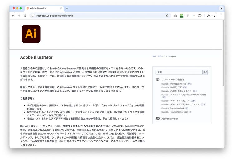The width and height of the screenshot is (234, 161).
Task: Click the page vertical scrollbar
Action: point(223,53)
